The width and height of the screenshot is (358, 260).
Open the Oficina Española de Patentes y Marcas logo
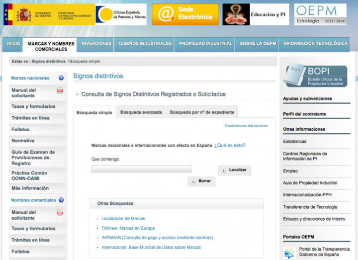121,14
